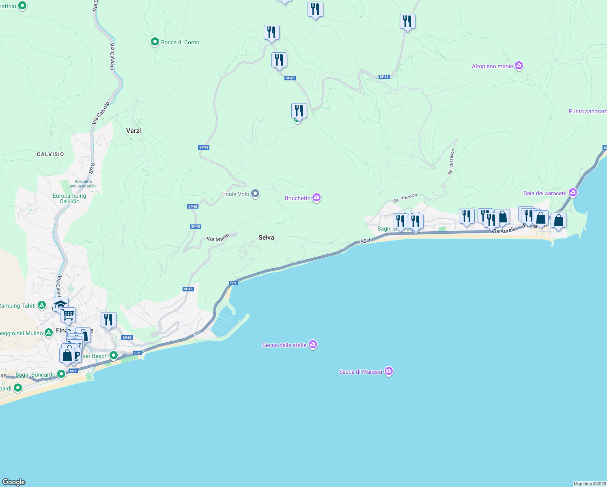
Task: Click the Secca delle stelle camera marker
Action: [312, 345]
